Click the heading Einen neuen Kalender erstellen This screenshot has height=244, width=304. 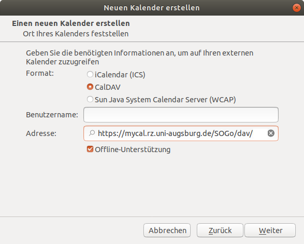[x=71, y=23]
